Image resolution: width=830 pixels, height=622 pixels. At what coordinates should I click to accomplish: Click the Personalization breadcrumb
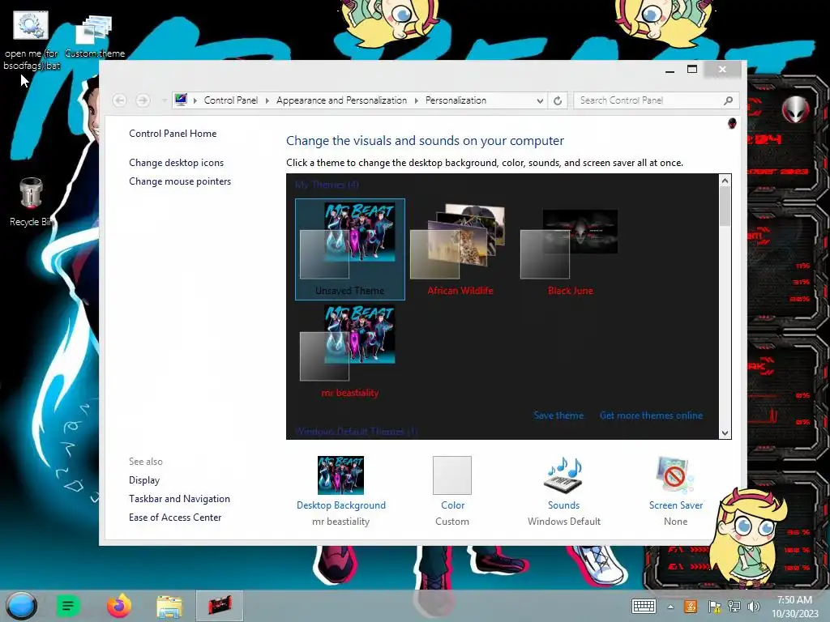click(x=456, y=100)
